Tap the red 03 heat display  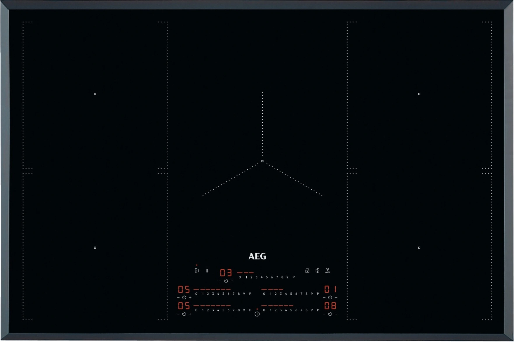226,273
